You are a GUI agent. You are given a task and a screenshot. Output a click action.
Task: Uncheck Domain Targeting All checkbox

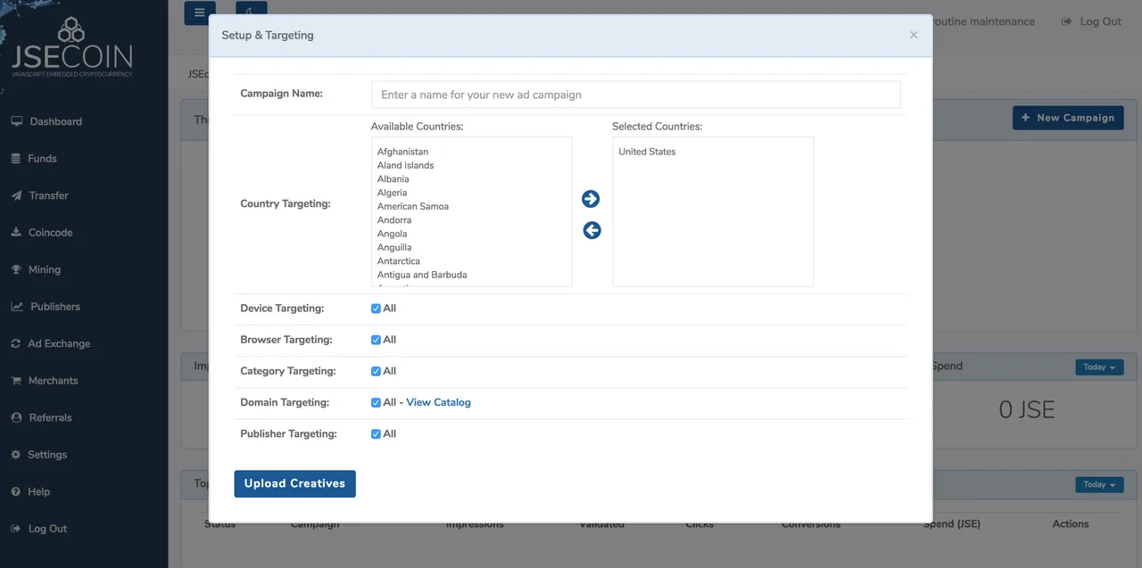tap(376, 402)
